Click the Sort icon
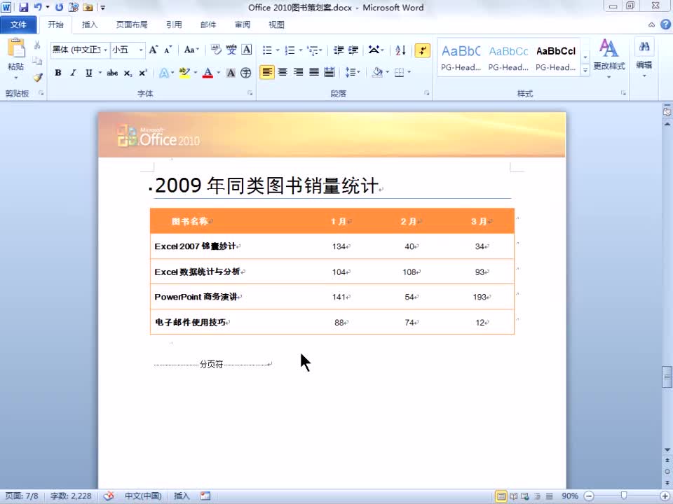 coord(400,50)
